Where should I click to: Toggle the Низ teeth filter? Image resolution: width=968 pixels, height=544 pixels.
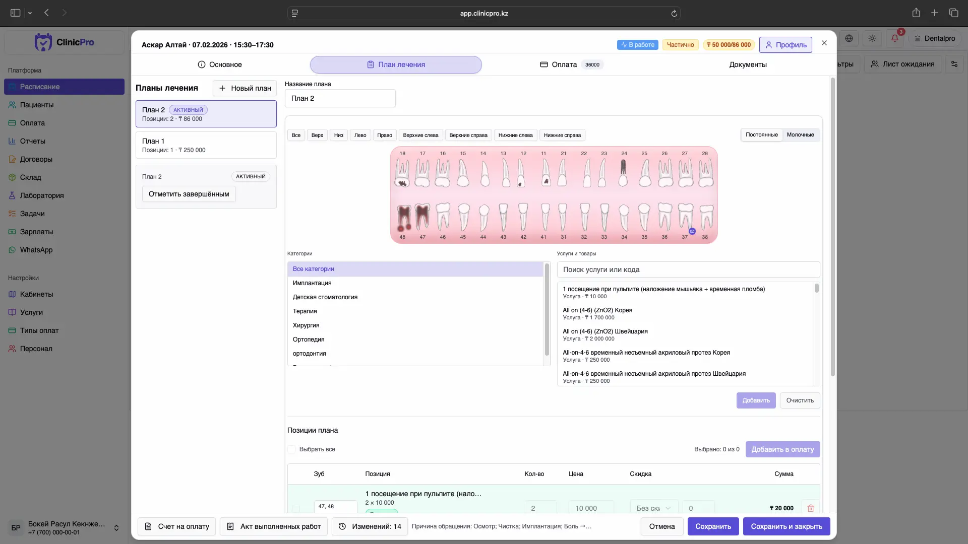[x=339, y=135]
